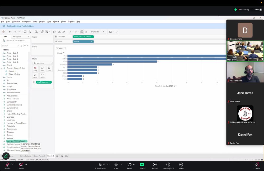
Task: Switch to the Genre Percent sheet tab
Action: click(x=39, y=156)
